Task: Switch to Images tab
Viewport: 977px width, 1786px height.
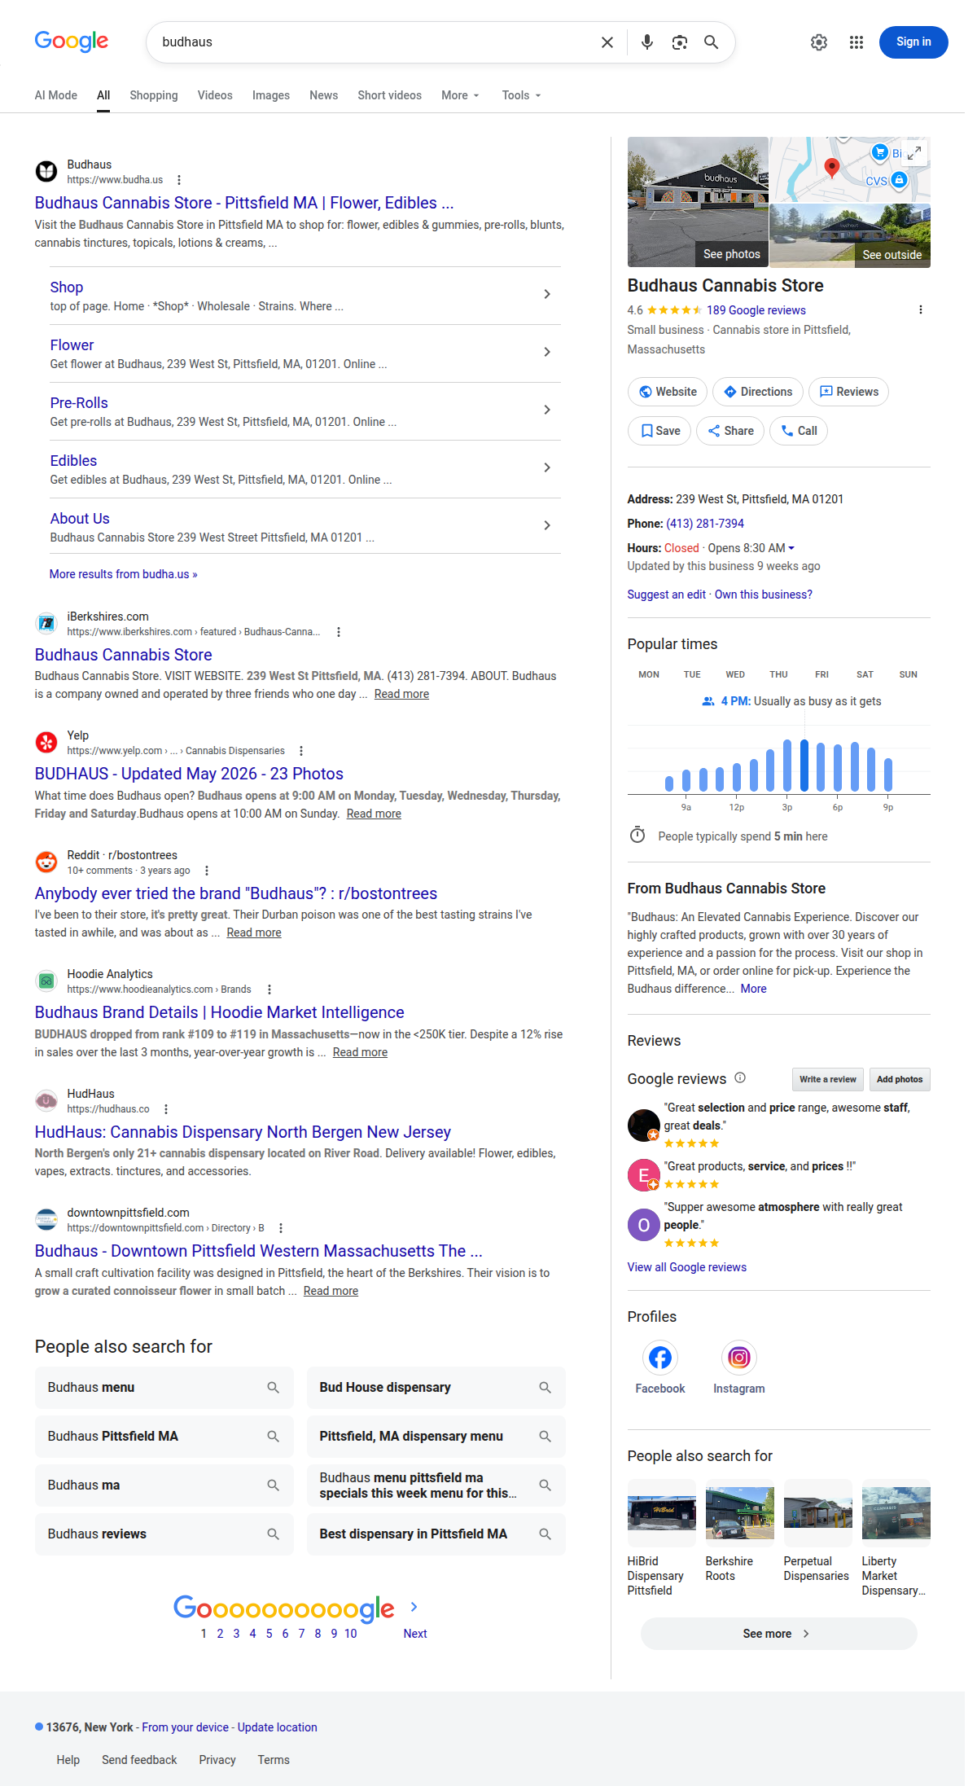Action: coord(271,95)
